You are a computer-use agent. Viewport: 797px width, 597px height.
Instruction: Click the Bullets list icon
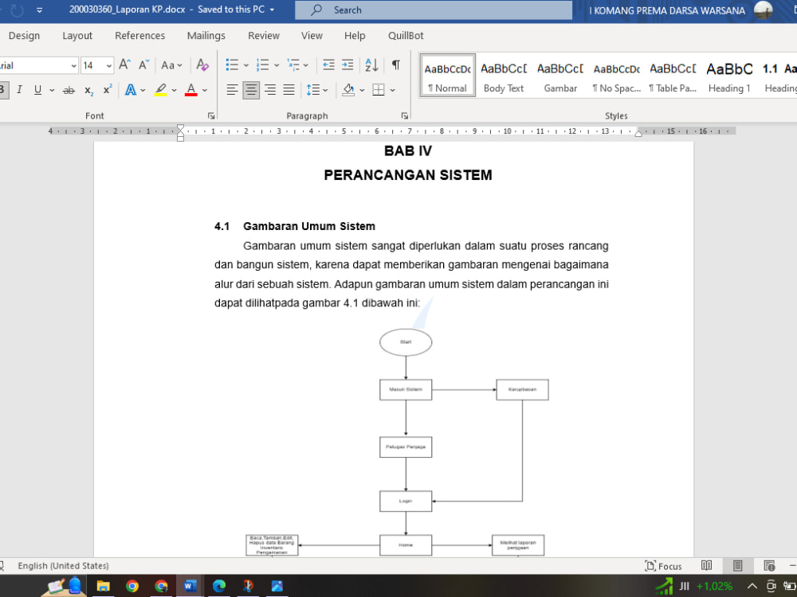(232, 64)
